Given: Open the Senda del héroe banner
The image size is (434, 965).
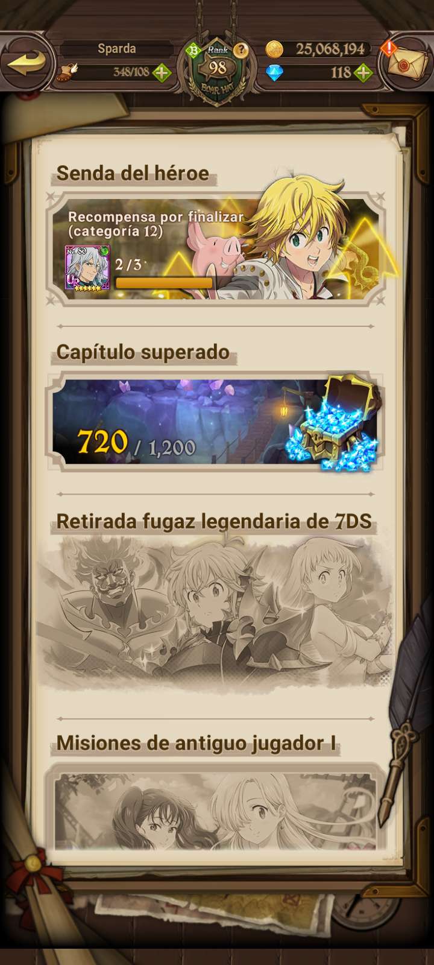Looking at the screenshot, I should click(216, 248).
